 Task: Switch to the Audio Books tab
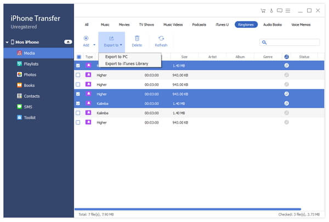(x=273, y=25)
